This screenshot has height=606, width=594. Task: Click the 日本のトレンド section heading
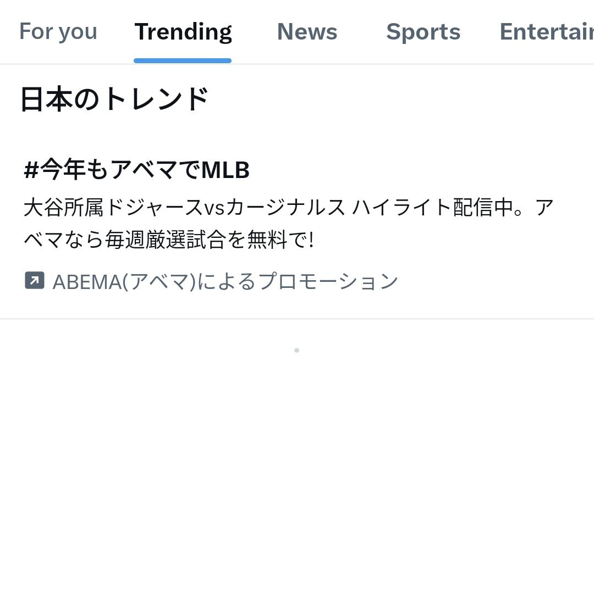coord(114,99)
